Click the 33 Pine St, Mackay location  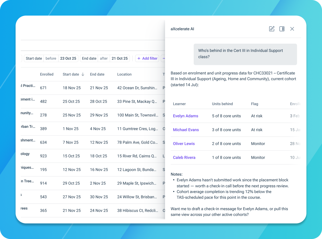(x=137, y=101)
